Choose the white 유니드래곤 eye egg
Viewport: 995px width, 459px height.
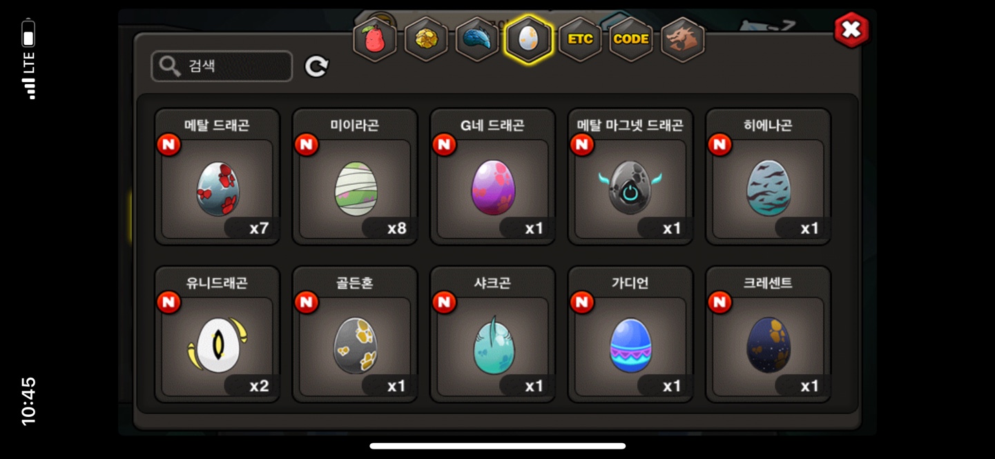tap(218, 335)
